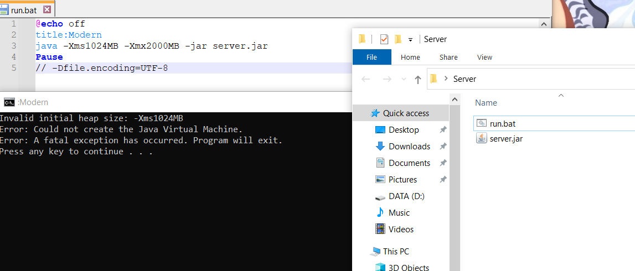The image size is (635, 271).
Task: Go up one folder level with up arrow
Action: [x=418, y=79]
